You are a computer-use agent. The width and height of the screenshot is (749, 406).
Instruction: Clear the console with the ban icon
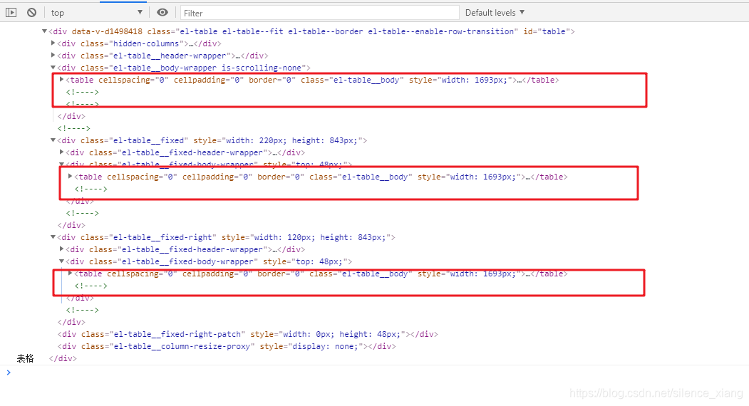tap(31, 12)
